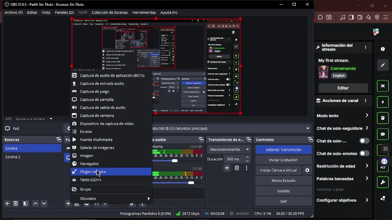392x220 pixels.
Task: Adjust the Duración stepper arrows
Action: [247, 159]
